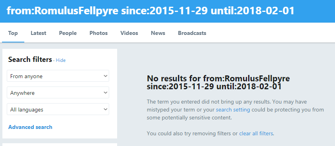Click the chevron arrow beside 'Anywhere'
This screenshot has width=335, height=146.
(x=105, y=92)
